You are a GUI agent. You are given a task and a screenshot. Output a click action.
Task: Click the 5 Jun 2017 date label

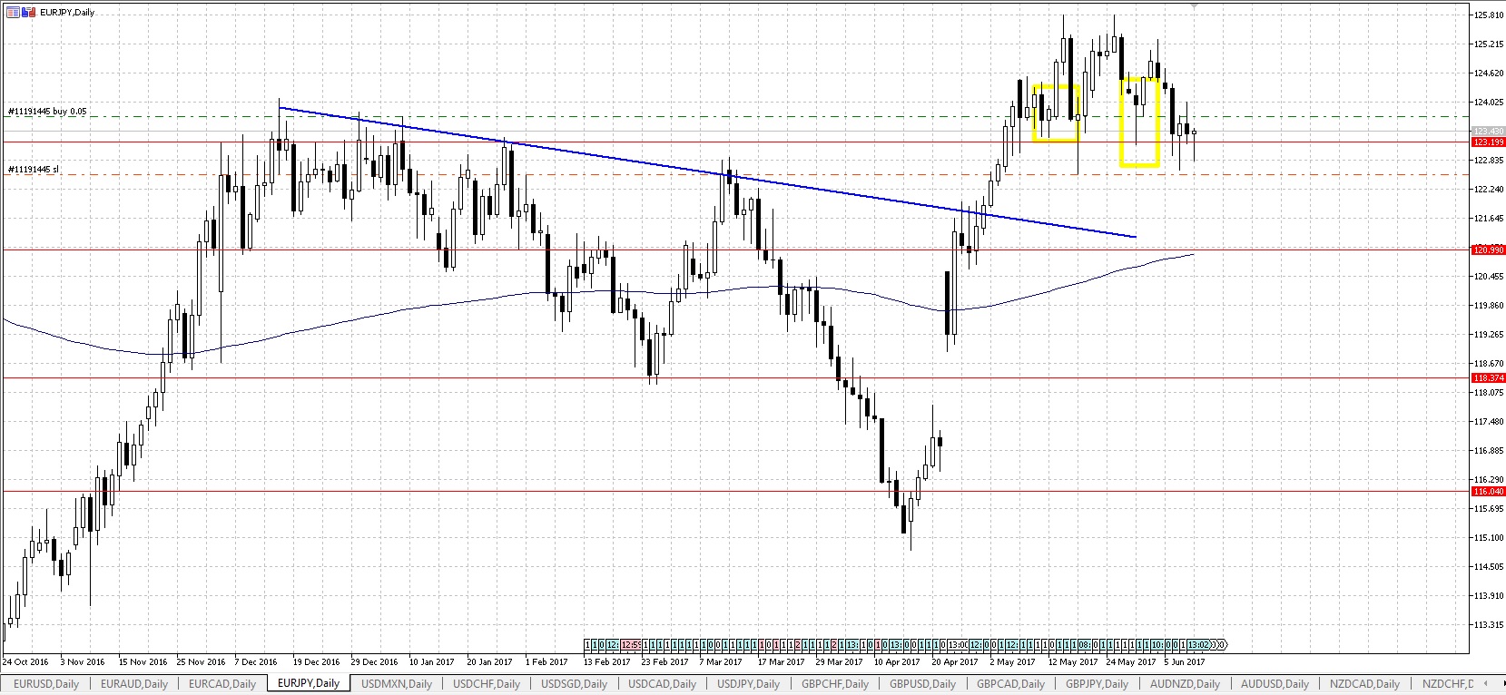(x=1185, y=662)
